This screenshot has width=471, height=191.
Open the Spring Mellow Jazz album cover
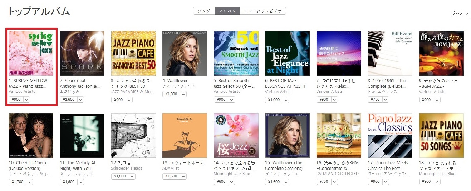pyautogui.click(x=31, y=53)
